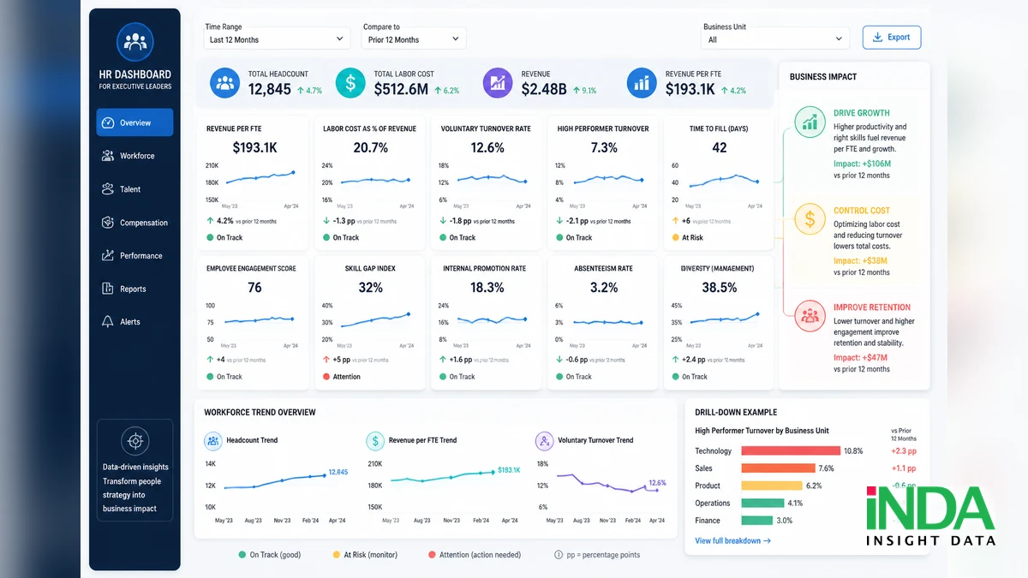Click the Voluntary Turnover Trend icon
The height and width of the screenshot is (578, 1028).
pos(544,441)
